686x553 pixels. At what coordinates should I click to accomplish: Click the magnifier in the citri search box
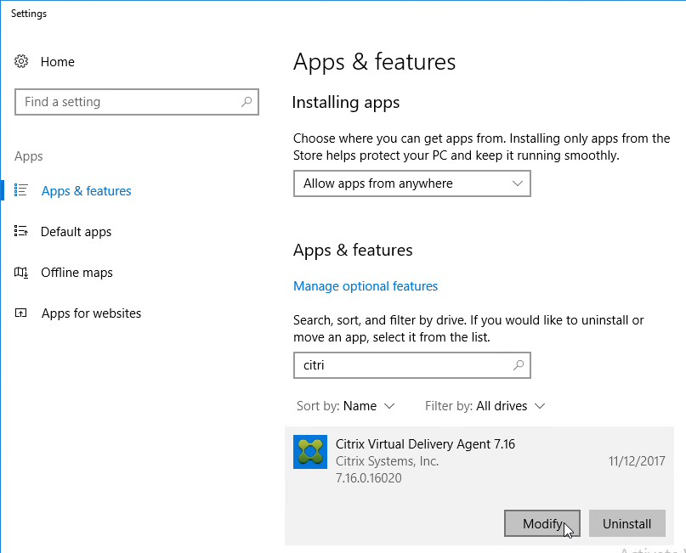[519, 365]
